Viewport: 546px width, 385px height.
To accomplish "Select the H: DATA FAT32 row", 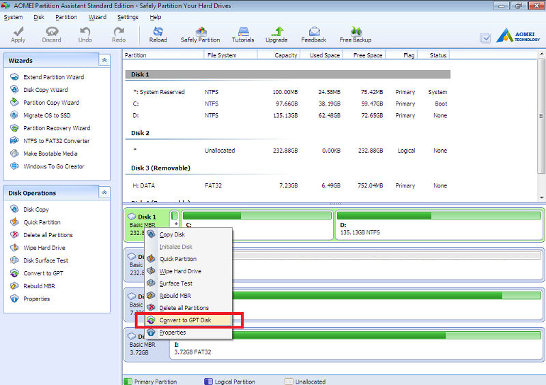I will coord(287,185).
